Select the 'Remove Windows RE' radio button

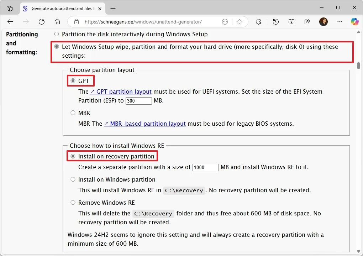click(73, 203)
